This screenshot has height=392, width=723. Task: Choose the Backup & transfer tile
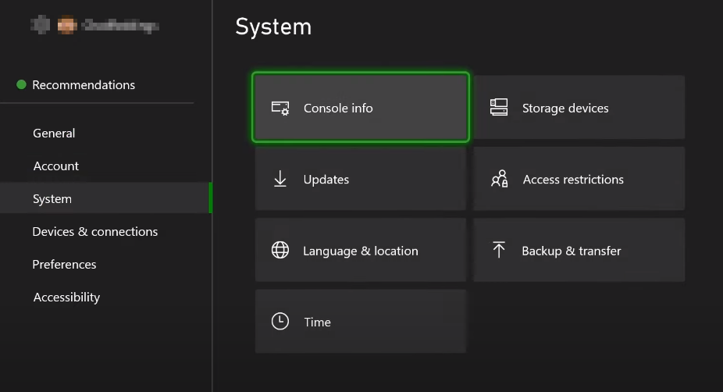click(579, 251)
